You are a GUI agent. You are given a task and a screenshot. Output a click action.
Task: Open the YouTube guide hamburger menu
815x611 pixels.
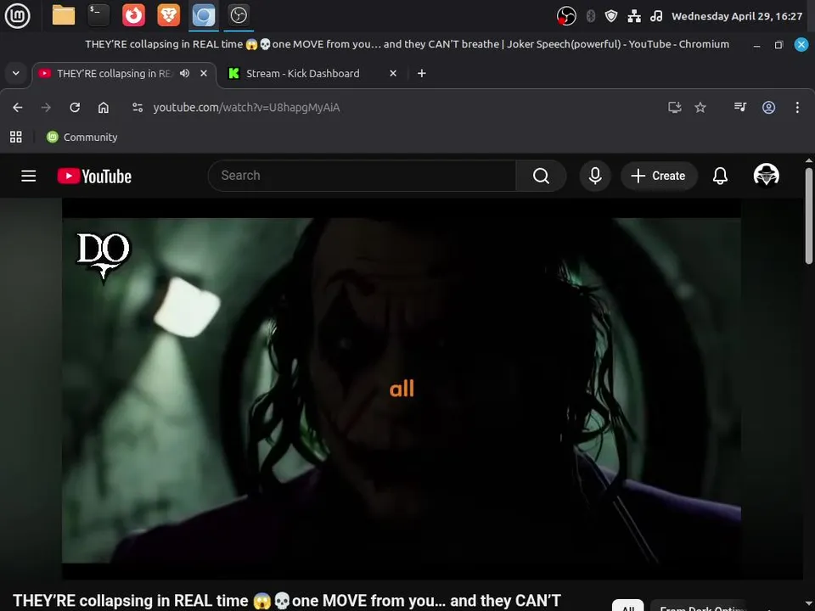point(29,177)
